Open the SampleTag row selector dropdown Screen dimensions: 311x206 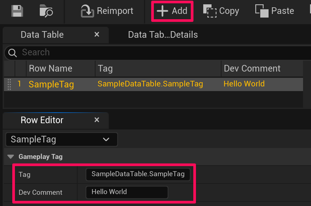coord(62,139)
